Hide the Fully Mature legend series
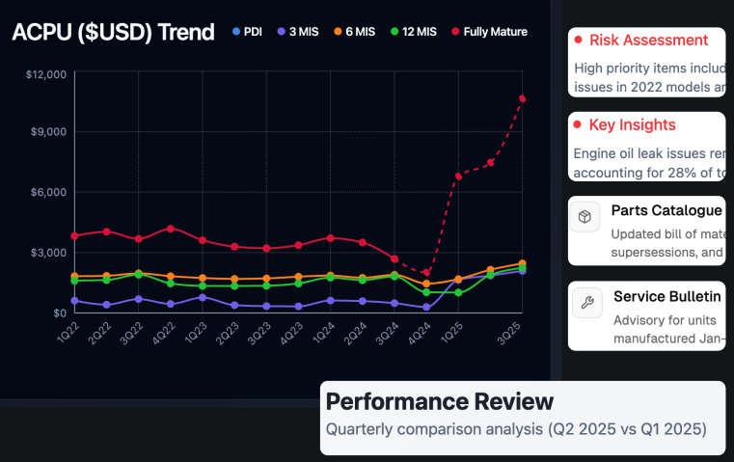Image resolution: width=734 pixels, height=462 pixels. point(489,32)
